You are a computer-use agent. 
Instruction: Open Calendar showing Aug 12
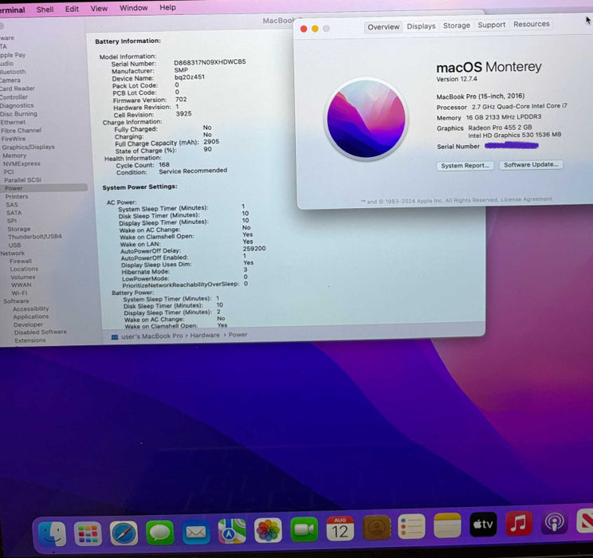340,529
